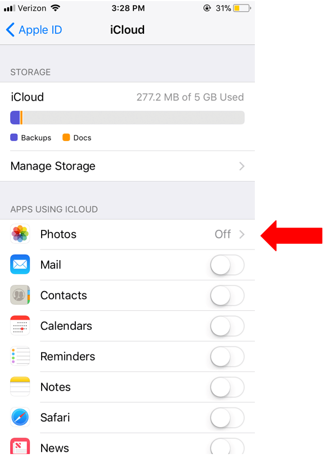Tap the Calendars app icon
This screenshot has width=328, height=458.
click(x=20, y=325)
